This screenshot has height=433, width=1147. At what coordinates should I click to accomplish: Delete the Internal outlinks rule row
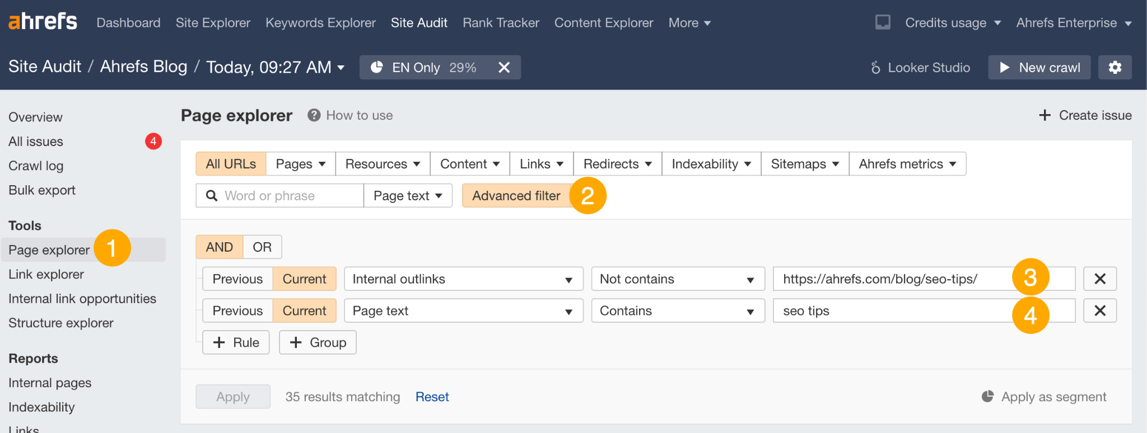tap(1100, 279)
